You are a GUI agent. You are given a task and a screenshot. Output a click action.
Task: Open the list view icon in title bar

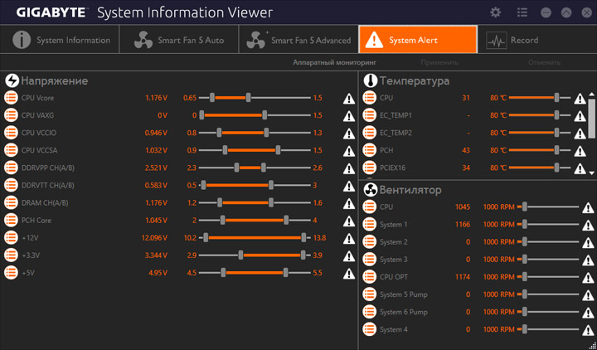click(x=522, y=12)
